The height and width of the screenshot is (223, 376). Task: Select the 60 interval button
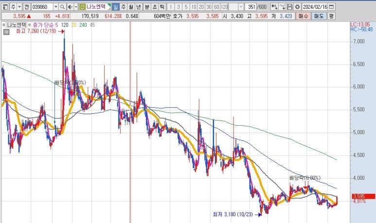coord(217,7)
